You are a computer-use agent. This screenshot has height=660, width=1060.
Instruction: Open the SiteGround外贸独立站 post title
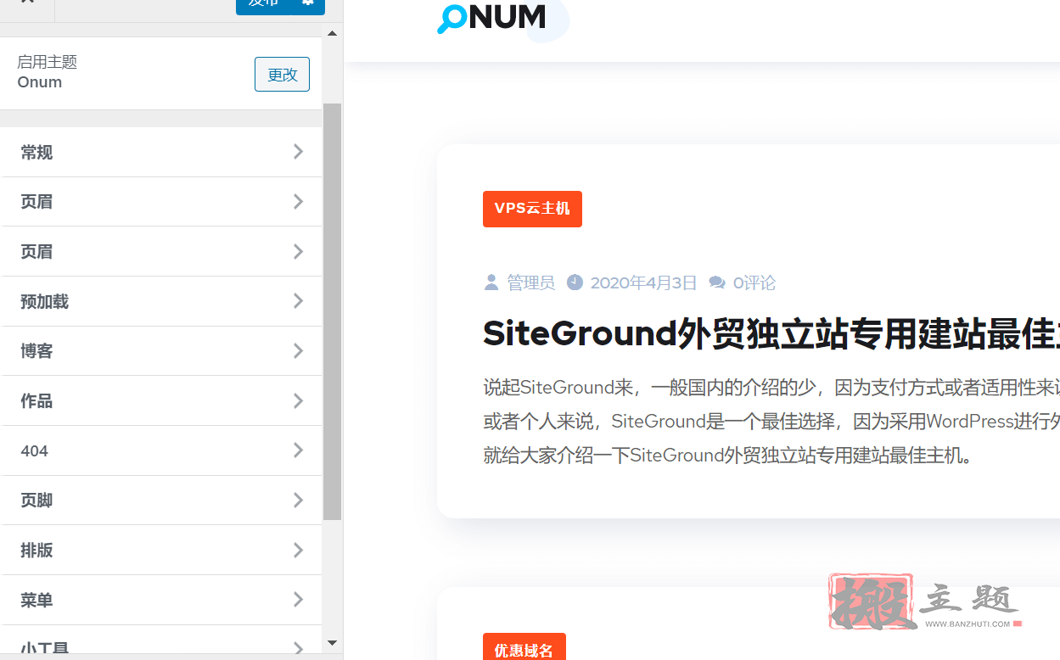pyautogui.click(x=771, y=334)
